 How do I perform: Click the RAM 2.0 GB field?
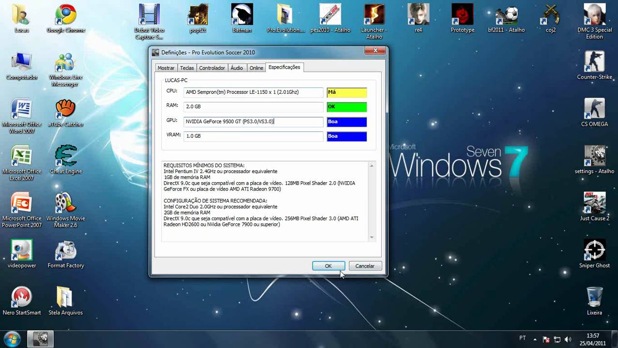pos(253,107)
